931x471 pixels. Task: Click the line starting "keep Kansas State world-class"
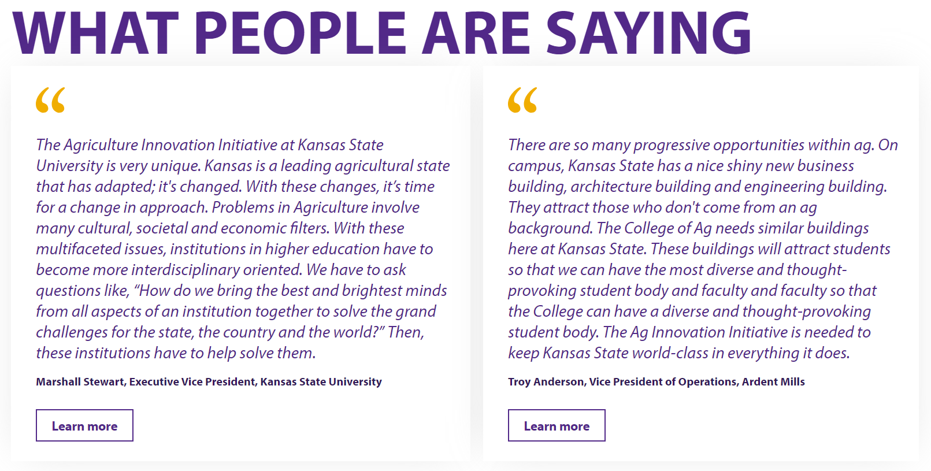(x=678, y=353)
